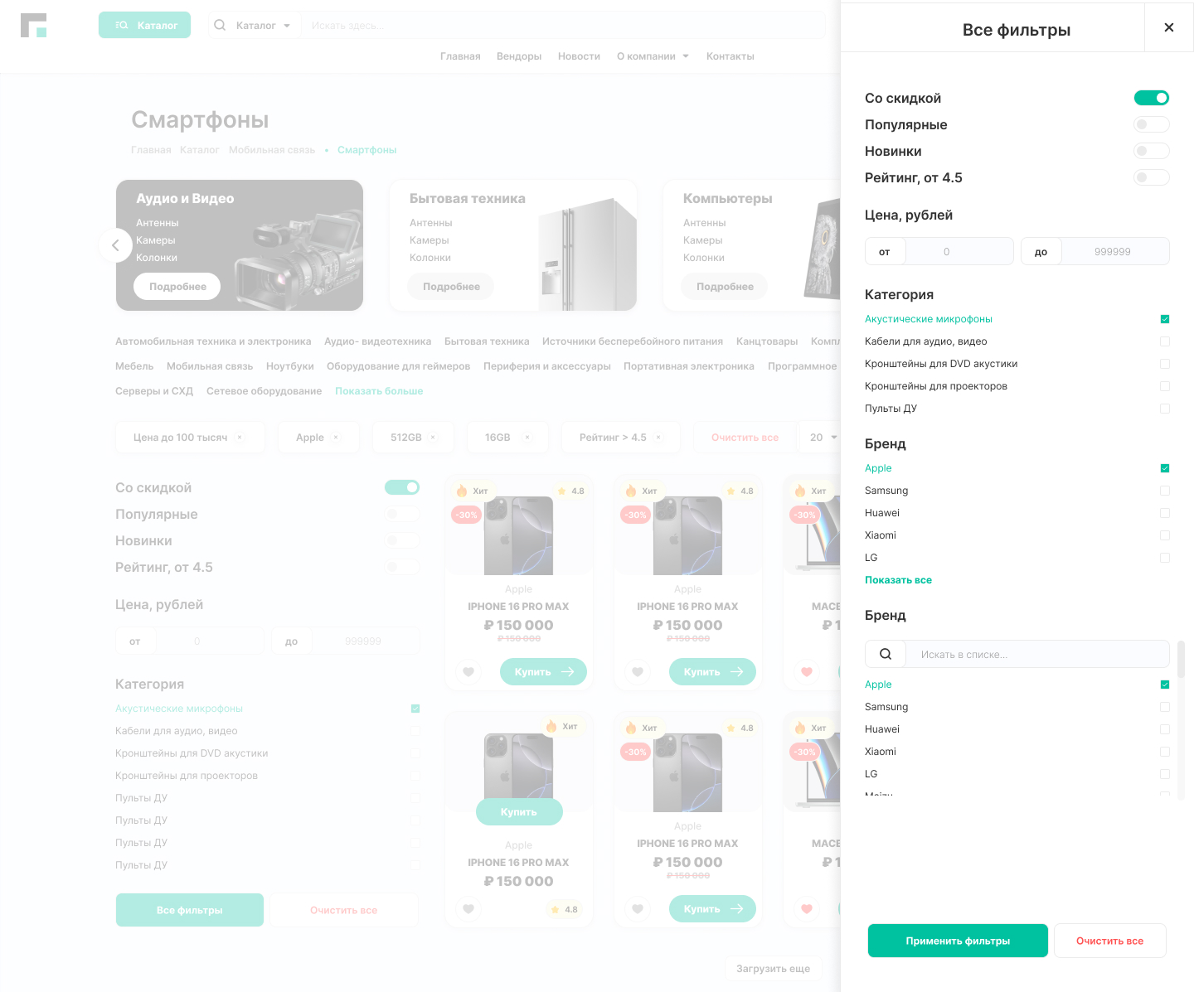This screenshot has width=1194, height=992.
Task: Enable the Популярные toggle
Action: pyautogui.click(x=1152, y=124)
